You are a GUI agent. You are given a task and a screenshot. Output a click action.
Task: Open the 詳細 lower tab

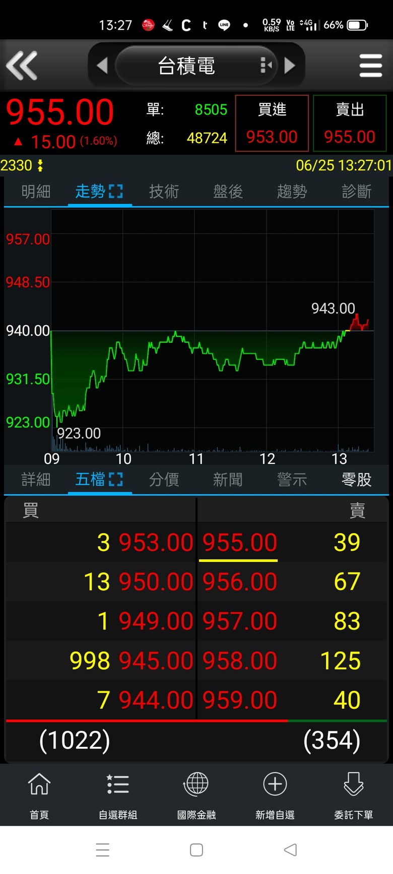[36, 480]
